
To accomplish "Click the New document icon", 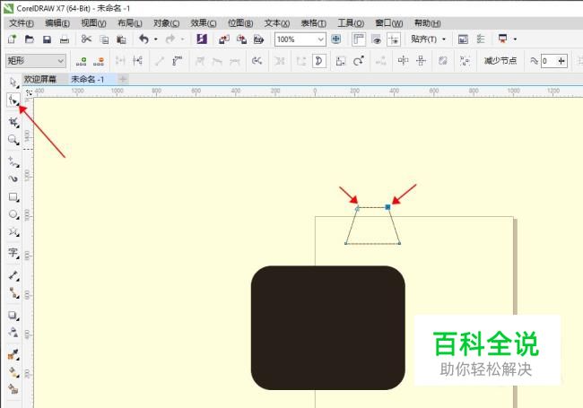I will pyautogui.click(x=12, y=39).
